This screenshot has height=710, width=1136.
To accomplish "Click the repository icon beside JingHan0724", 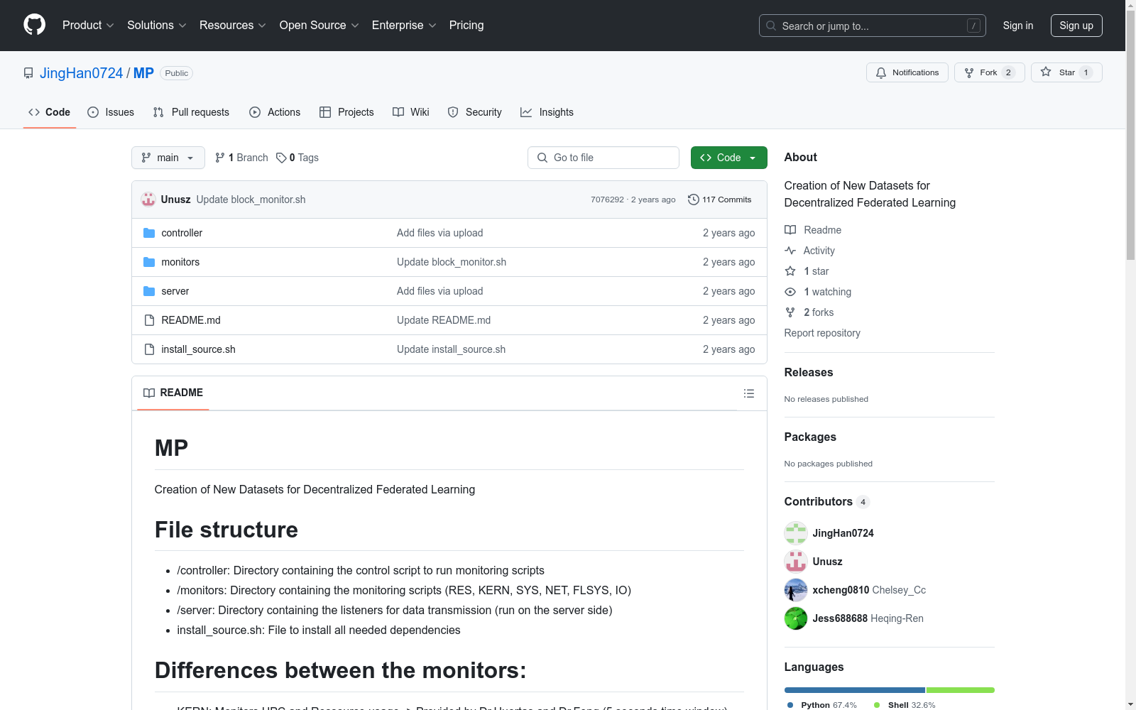I will [28, 73].
